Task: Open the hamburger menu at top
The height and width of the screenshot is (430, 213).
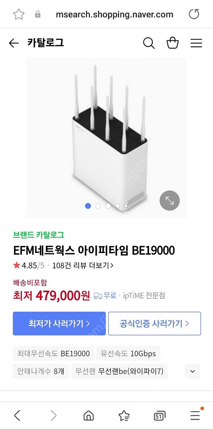Action: 196,43
